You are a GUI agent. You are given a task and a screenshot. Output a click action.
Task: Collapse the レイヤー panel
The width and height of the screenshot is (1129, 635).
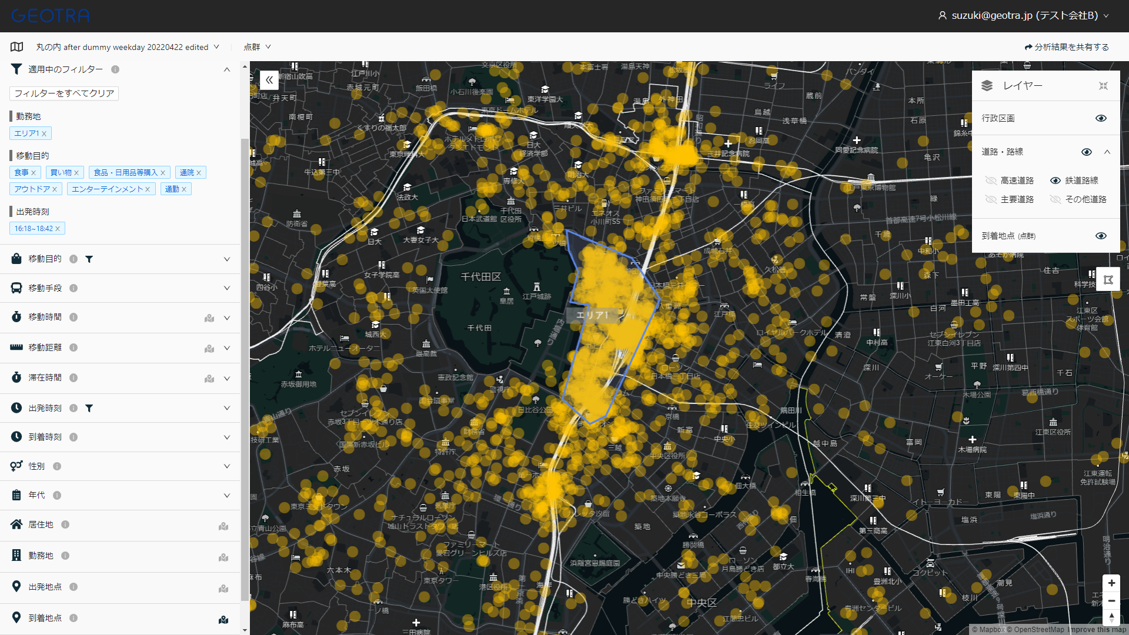1103,86
